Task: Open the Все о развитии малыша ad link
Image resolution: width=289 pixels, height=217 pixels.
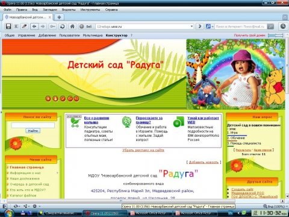Action: click(x=96, y=120)
